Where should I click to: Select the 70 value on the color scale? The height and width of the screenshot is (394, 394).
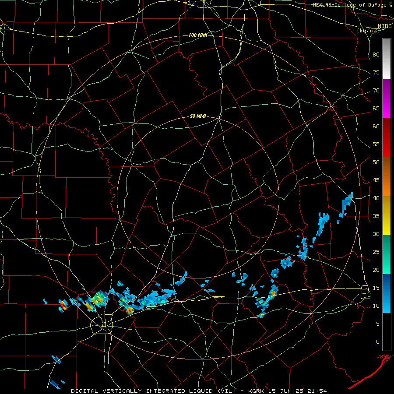pos(376,91)
